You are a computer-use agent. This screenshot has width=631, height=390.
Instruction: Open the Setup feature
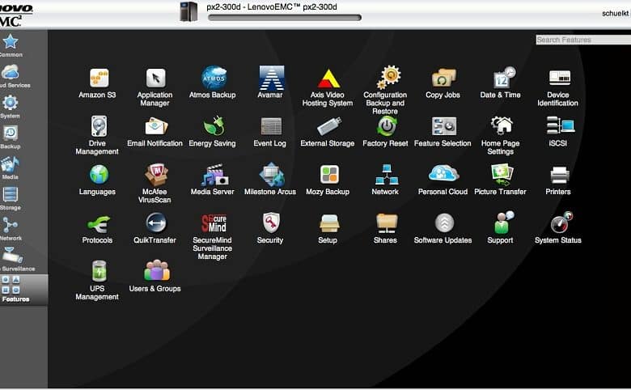(x=328, y=228)
